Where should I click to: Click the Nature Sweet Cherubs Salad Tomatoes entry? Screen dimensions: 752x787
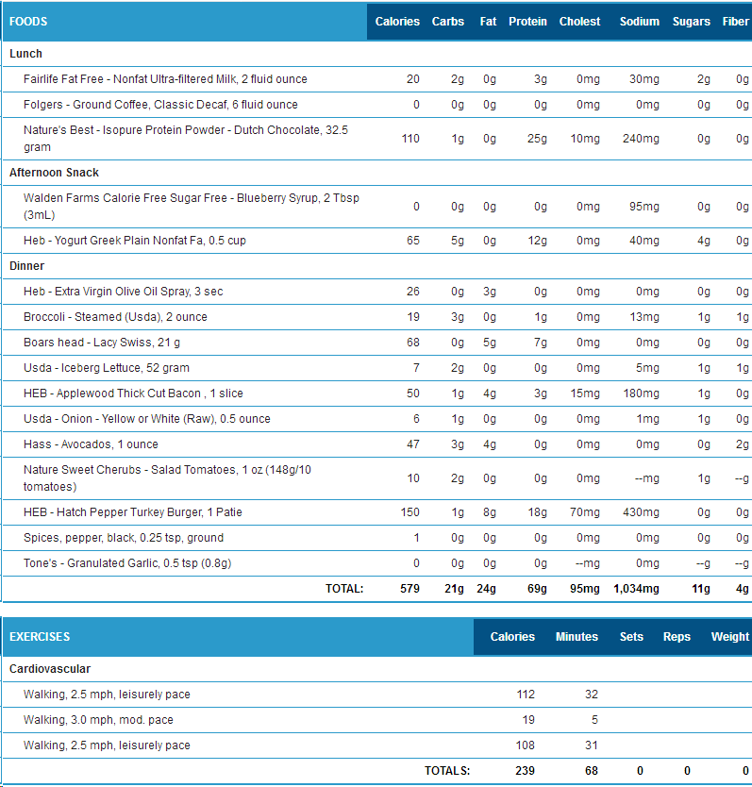pyautogui.click(x=167, y=478)
